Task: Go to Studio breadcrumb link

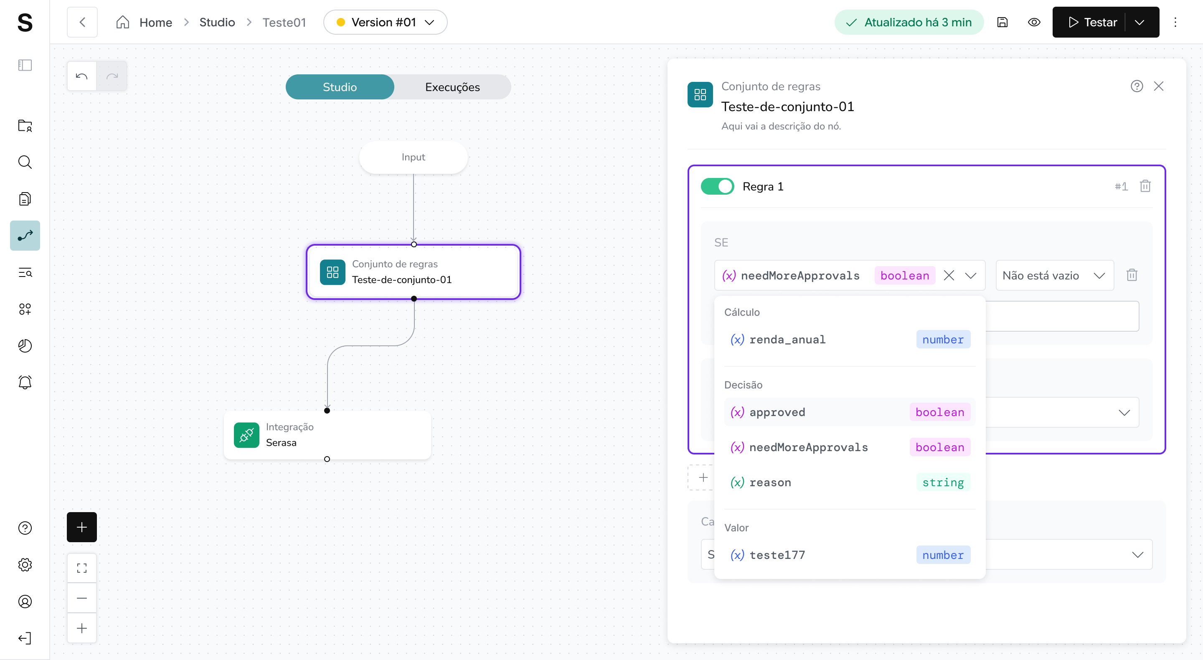Action: 217,23
